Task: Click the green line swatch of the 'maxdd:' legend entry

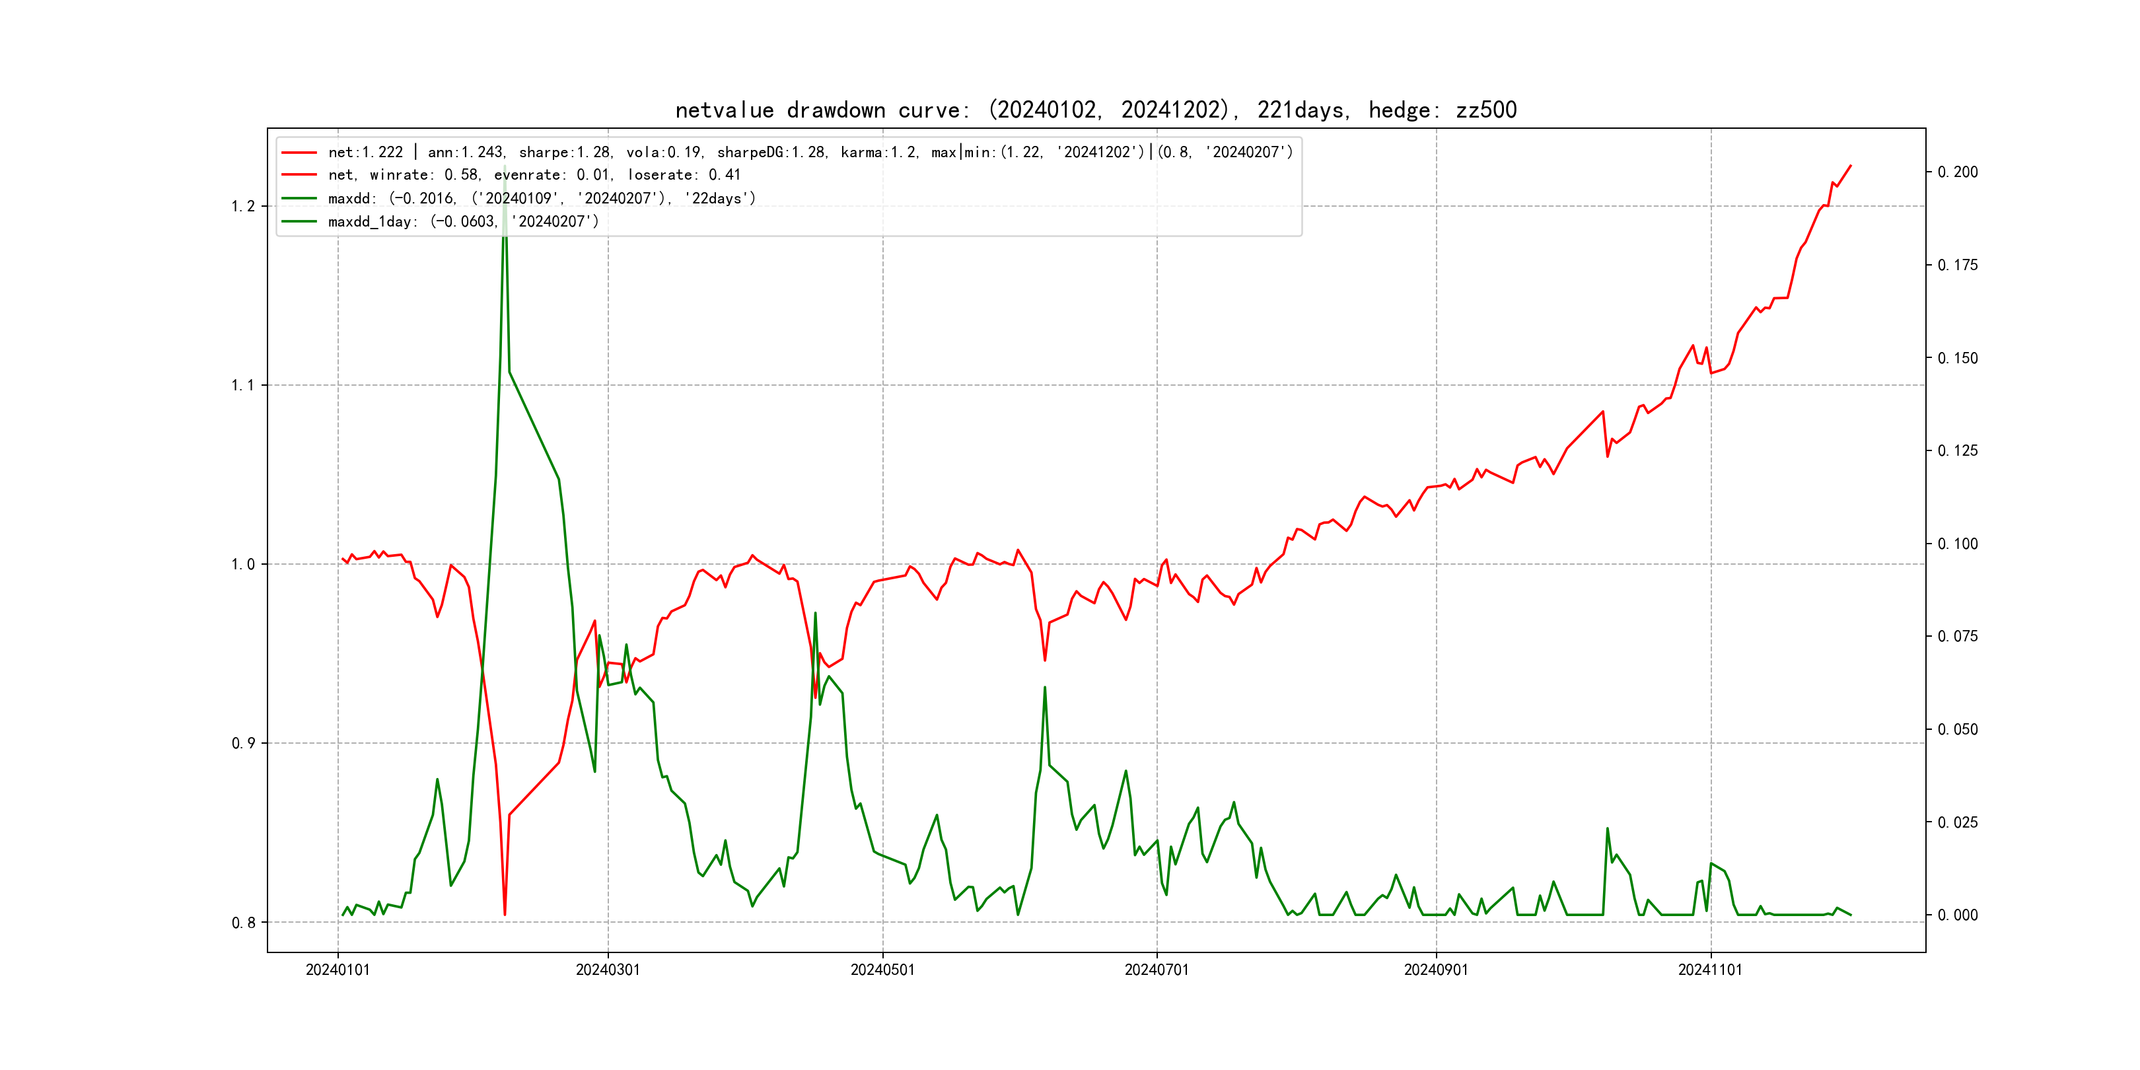Action: [x=299, y=199]
